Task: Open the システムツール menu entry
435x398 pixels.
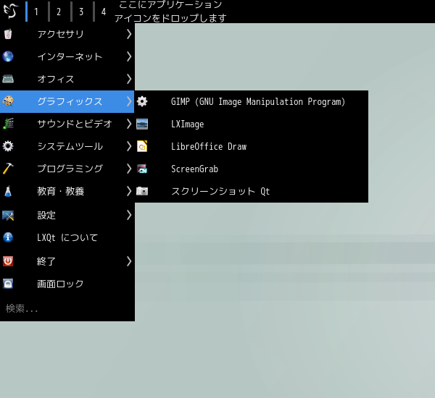Action: (x=67, y=146)
